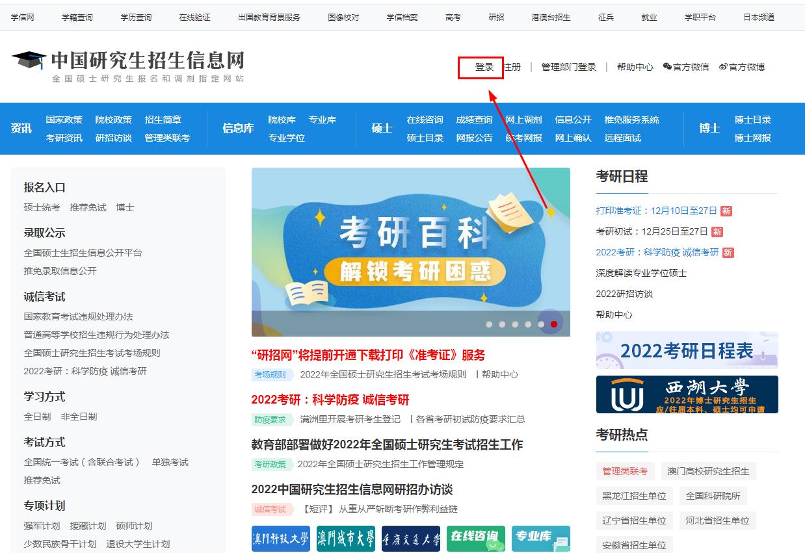This screenshot has width=805, height=553.
Task: Click 登录 to log in
Action: point(484,67)
